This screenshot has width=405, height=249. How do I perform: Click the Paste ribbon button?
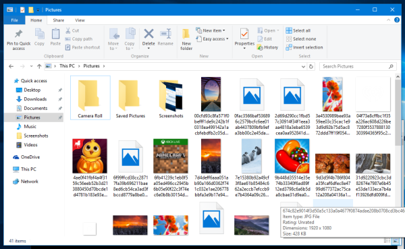pos(55,37)
